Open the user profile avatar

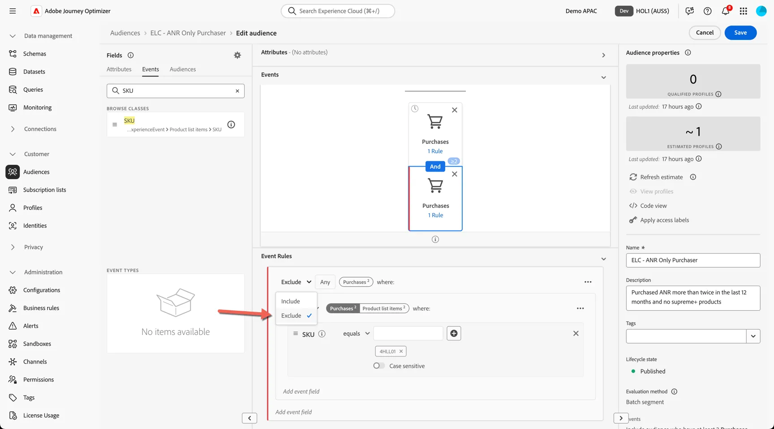coord(761,11)
